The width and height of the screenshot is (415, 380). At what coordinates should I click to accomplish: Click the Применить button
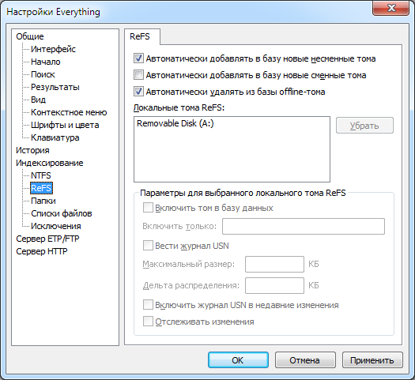coord(372,360)
